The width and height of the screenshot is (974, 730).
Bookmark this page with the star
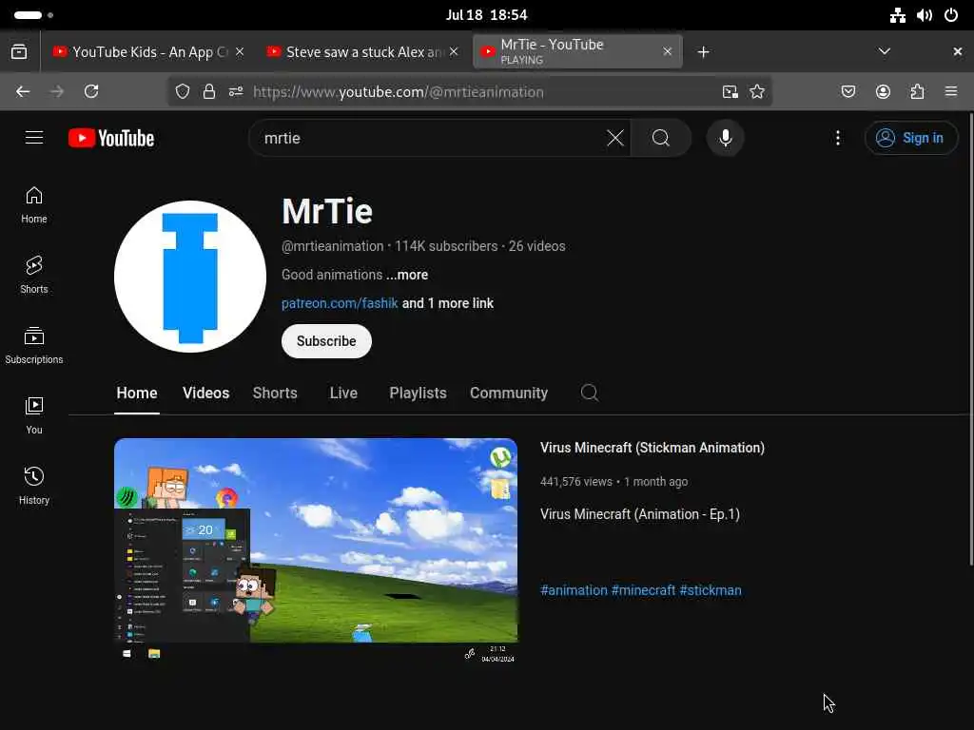[756, 92]
